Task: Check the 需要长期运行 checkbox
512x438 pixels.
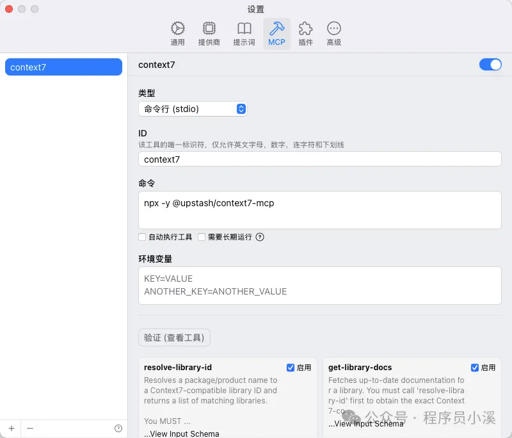Action: (x=202, y=237)
